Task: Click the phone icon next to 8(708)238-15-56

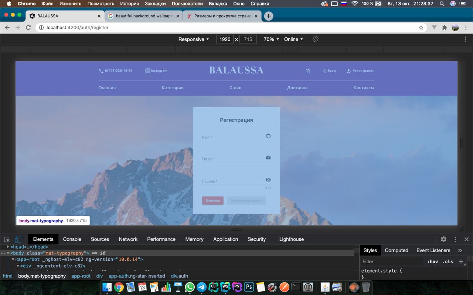Action: pyautogui.click(x=101, y=71)
